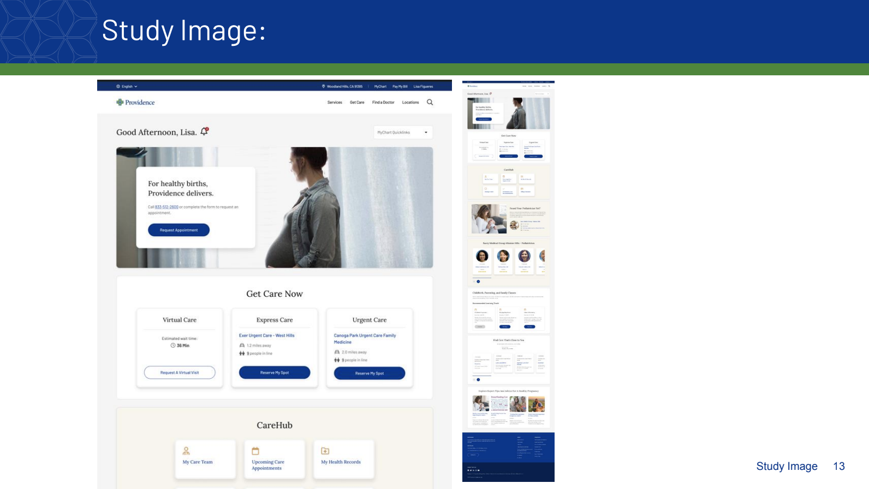Click Reserve My Spot under Express Care
The width and height of the screenshot is (869, 489).
click(275, 373)
